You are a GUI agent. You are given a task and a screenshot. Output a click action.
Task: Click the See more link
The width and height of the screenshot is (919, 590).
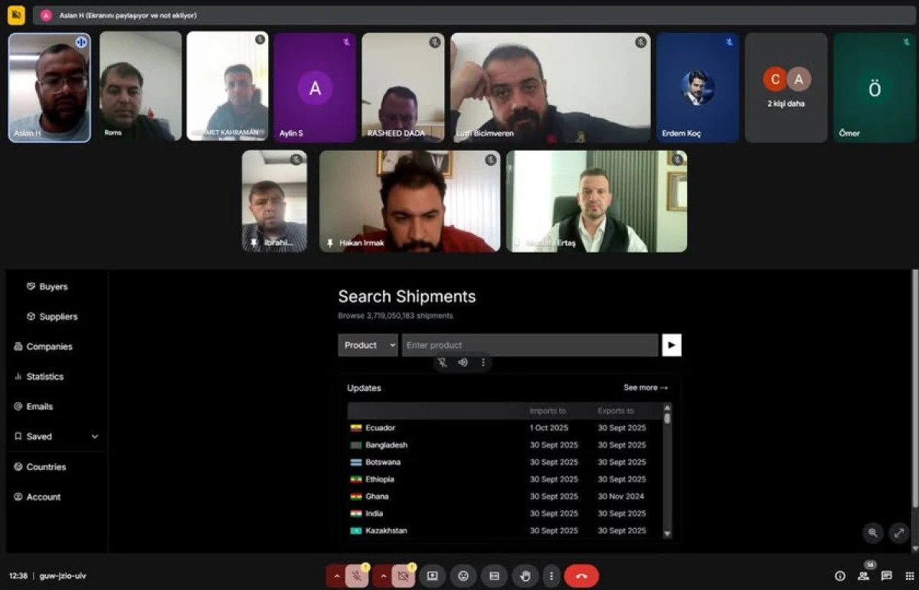[x=645, y=388]
